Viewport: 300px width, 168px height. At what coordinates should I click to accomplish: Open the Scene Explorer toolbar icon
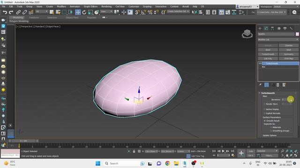click(208, 12)
